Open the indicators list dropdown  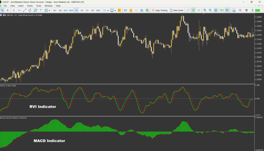click(x=106, y=10)
